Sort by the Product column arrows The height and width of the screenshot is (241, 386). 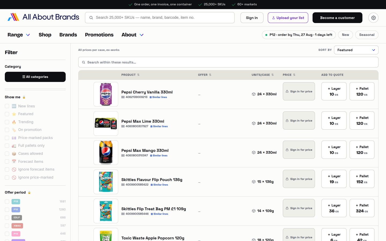(138, 75)
